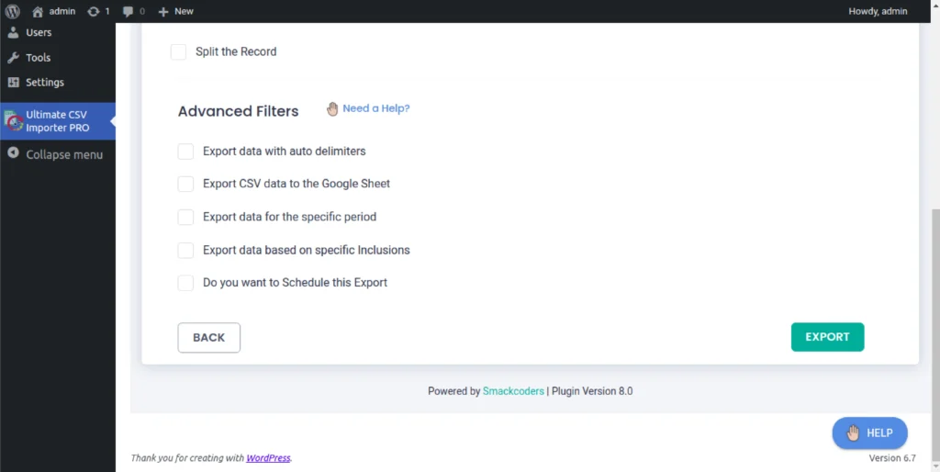
Task: Click the Need a Help? link
Action: 375,108
